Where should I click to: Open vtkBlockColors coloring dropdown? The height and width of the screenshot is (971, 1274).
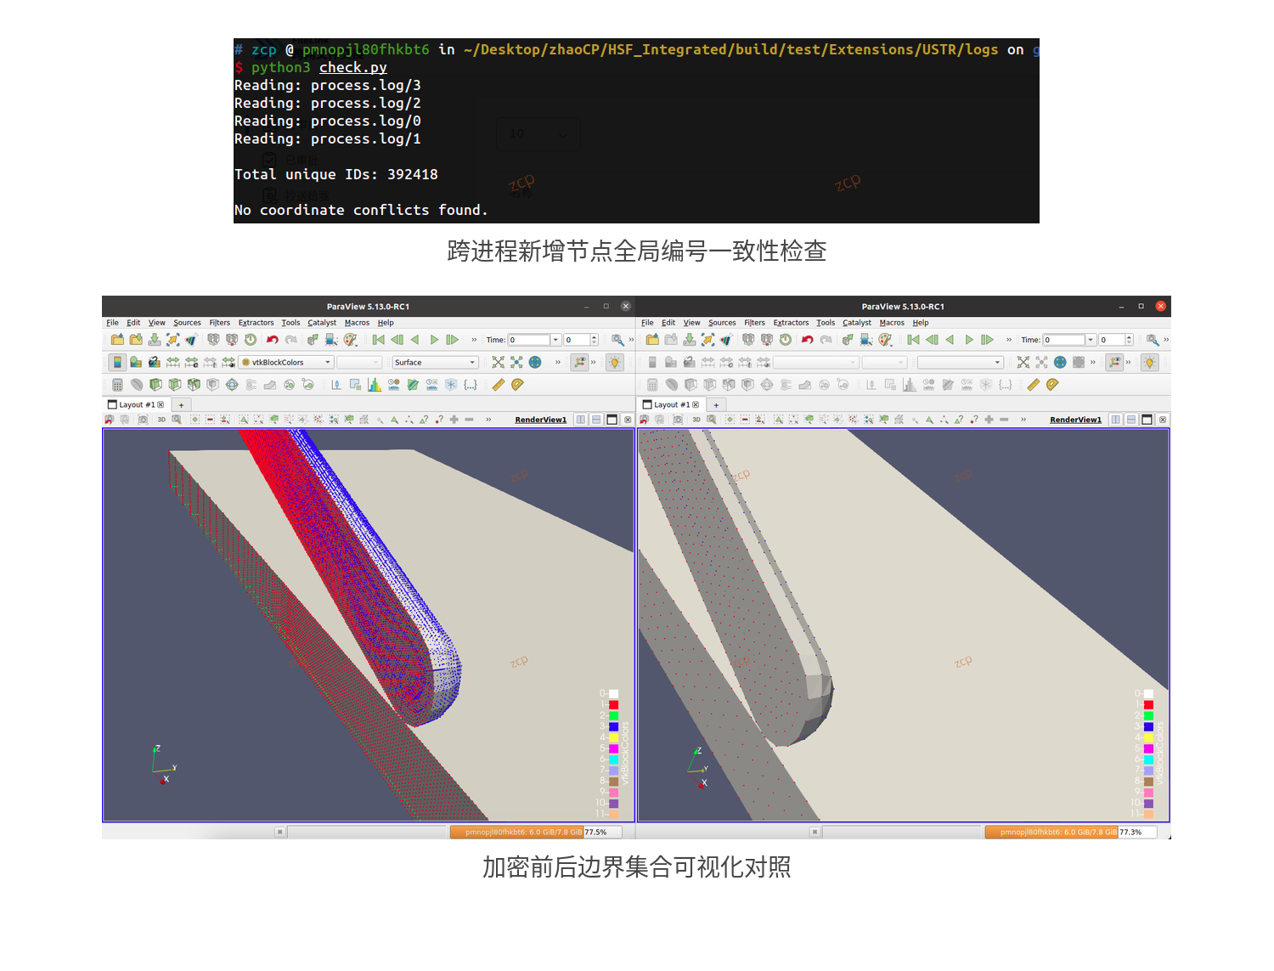[x=286, y=363]
